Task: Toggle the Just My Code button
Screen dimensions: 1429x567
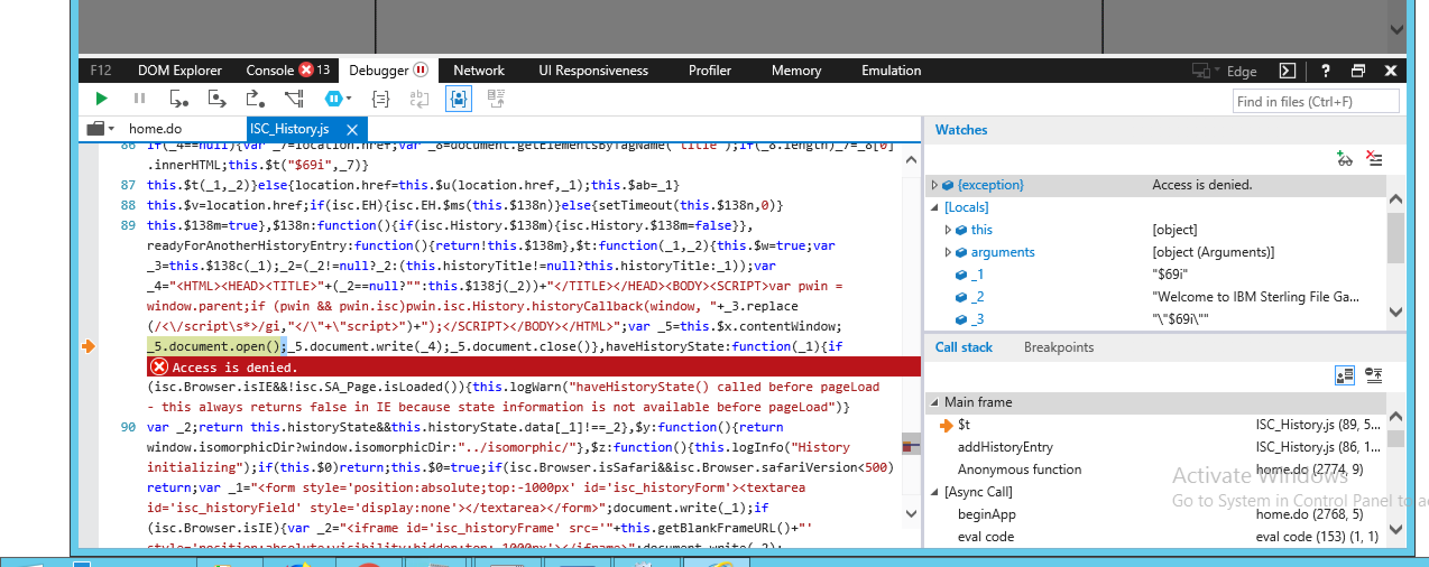Action: [458, 99]
